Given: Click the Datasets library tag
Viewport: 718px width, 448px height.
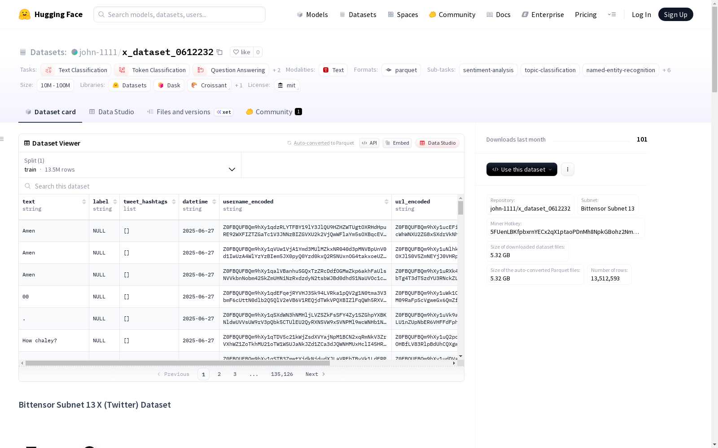Looking at the screenshot, I should pos(130,85).
